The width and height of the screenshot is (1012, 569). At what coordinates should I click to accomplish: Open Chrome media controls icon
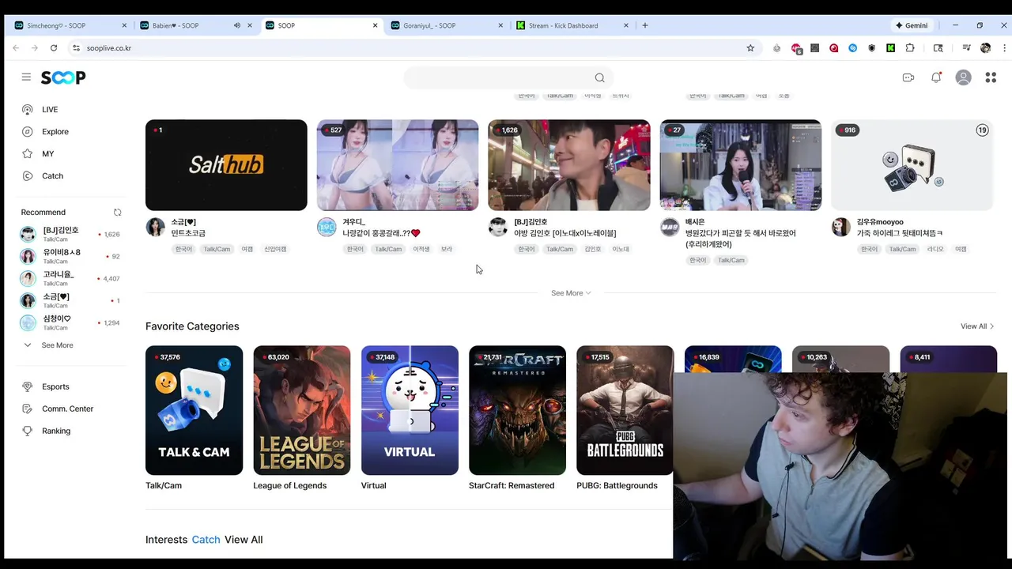pos(967,48)
